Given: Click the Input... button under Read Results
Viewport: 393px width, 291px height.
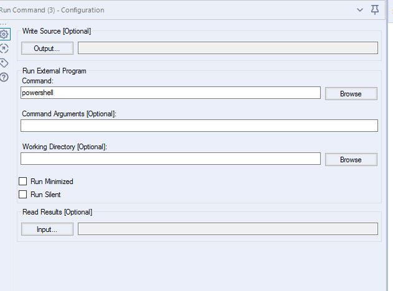Looking at the screenshot, I should tap(47, 229).
